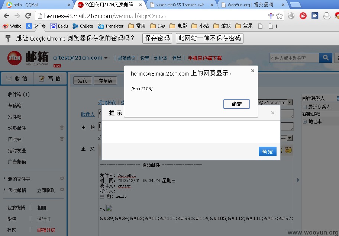Click 退出 logout link

[x=177, y=58]
